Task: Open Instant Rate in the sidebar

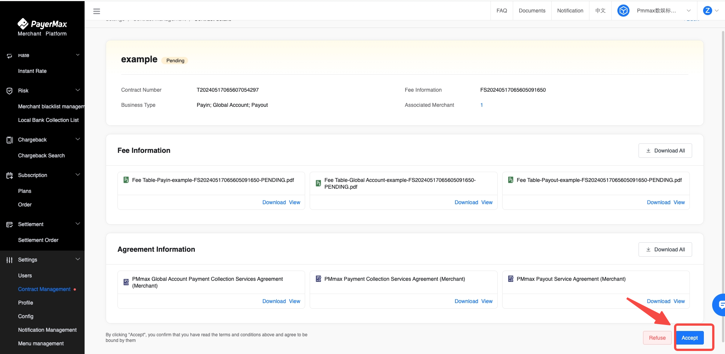Action: [32, 71]
